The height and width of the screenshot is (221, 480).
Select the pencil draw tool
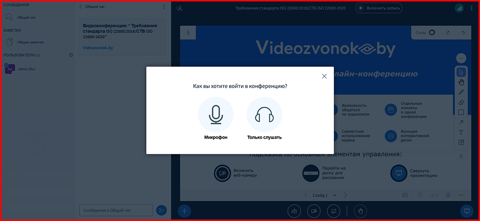click(x=461, y=92)
